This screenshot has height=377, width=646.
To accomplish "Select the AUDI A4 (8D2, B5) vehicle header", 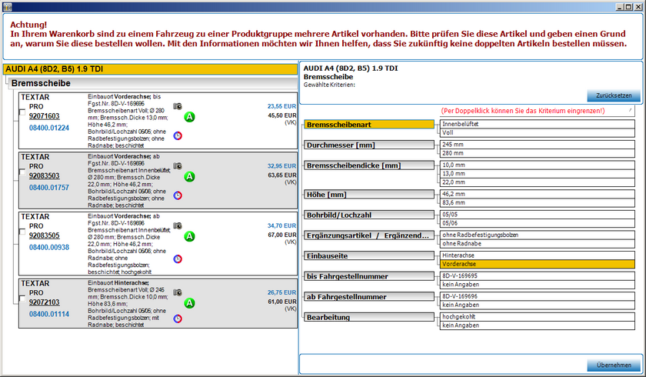I will (150, 69).
